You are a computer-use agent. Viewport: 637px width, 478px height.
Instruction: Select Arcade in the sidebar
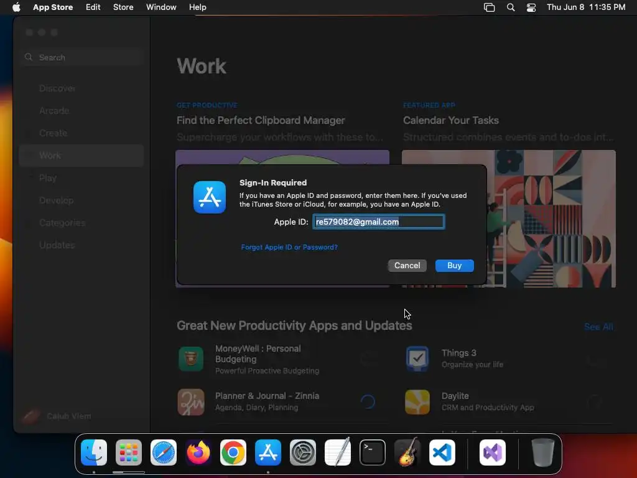click(54, 111)
